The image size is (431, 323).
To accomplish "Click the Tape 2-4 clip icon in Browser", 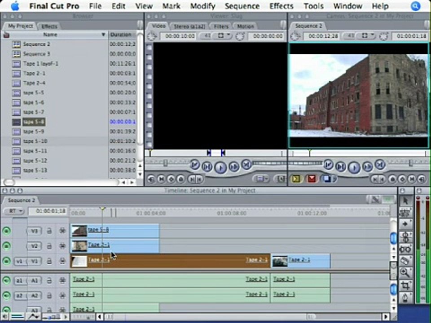I will (17, 83).
